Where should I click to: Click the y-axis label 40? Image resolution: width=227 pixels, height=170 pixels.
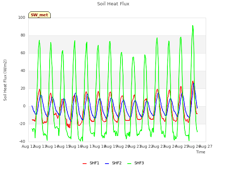click(x=23, y=71)
